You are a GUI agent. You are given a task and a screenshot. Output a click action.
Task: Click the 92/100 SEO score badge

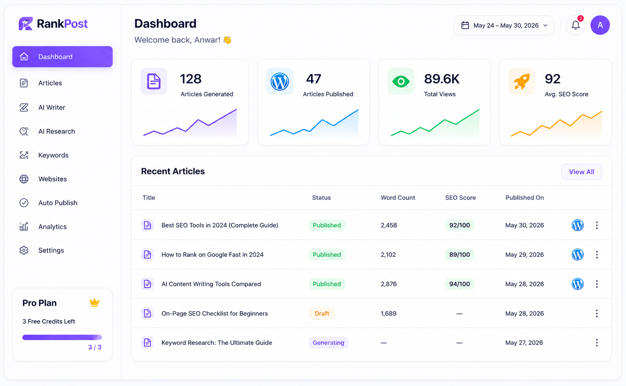click(459, 225)
